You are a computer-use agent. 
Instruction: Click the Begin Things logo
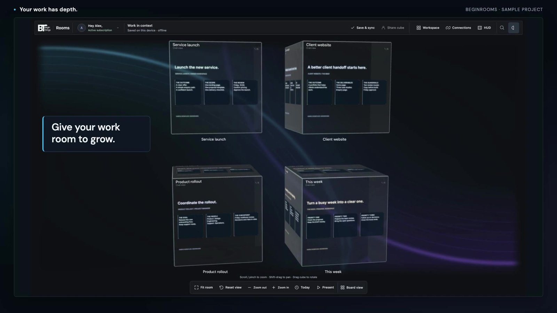click(x=44, y=28)
